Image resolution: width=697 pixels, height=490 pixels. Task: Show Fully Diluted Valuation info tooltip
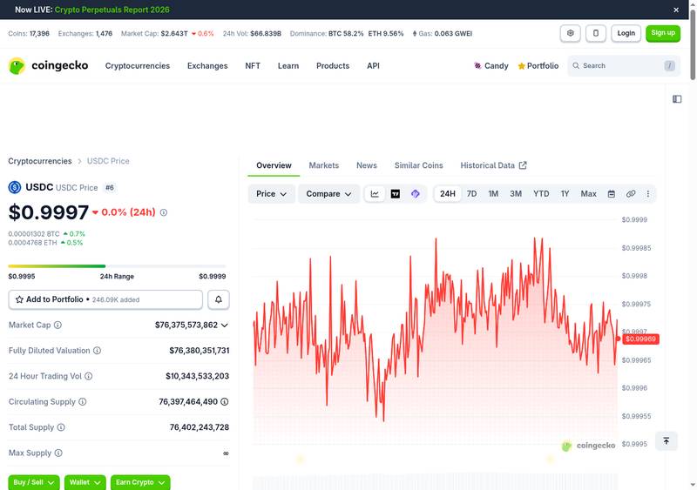(x=97, y=351)
